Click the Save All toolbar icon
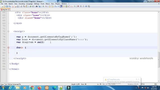160x90 pixels. pyautogui.click(x=10, y=6)
